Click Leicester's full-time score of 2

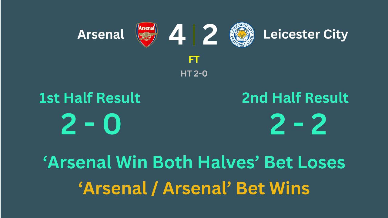pyautogui.click(x=210, y=35)
